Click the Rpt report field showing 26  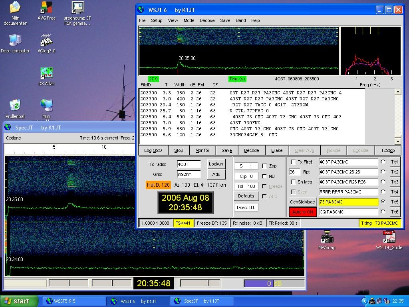click(x=294, y=172)
